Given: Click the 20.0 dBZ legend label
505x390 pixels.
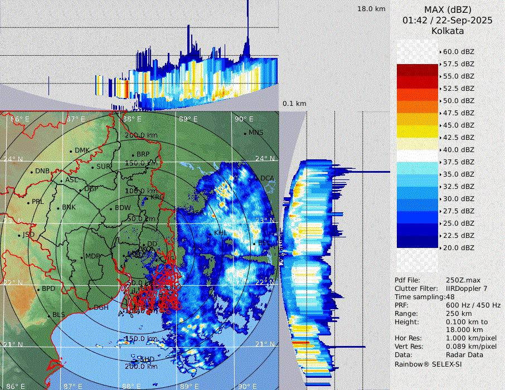Looking at the screenshot, I should tap(458, 248).
